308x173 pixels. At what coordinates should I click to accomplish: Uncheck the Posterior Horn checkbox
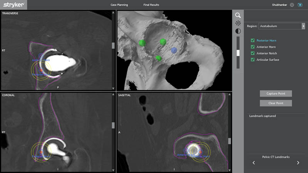253,40
